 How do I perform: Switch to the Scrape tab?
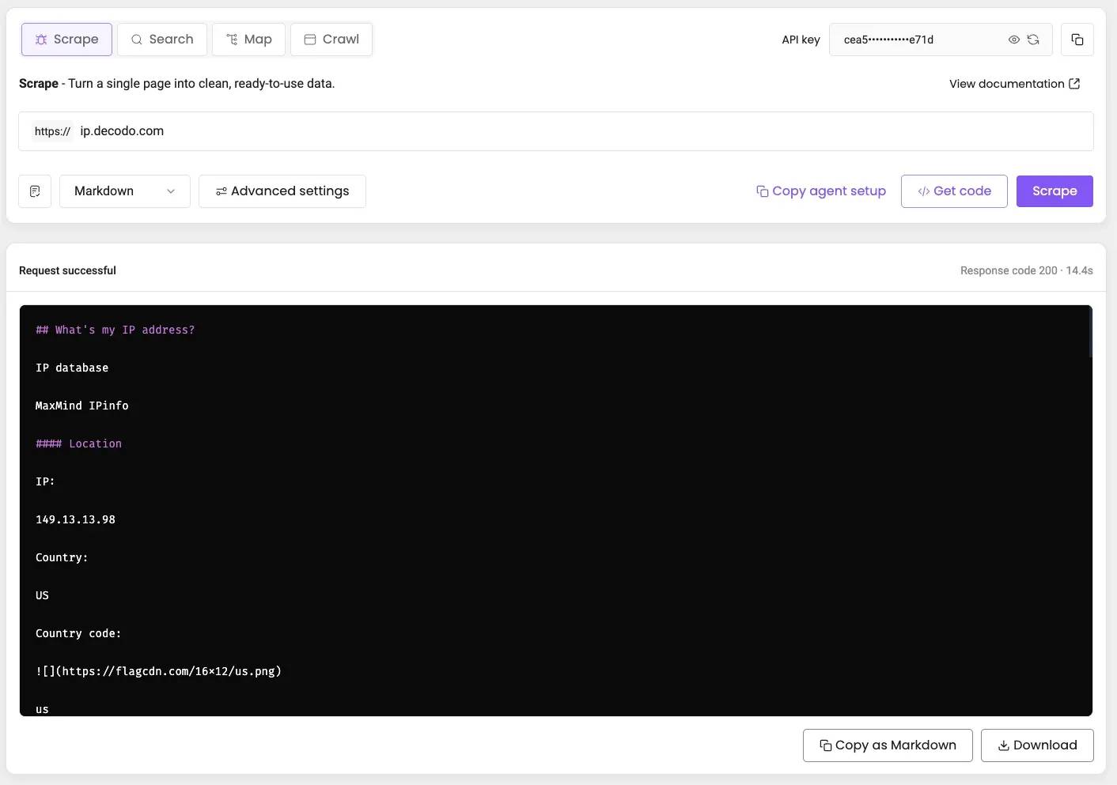tap(66, 40)
